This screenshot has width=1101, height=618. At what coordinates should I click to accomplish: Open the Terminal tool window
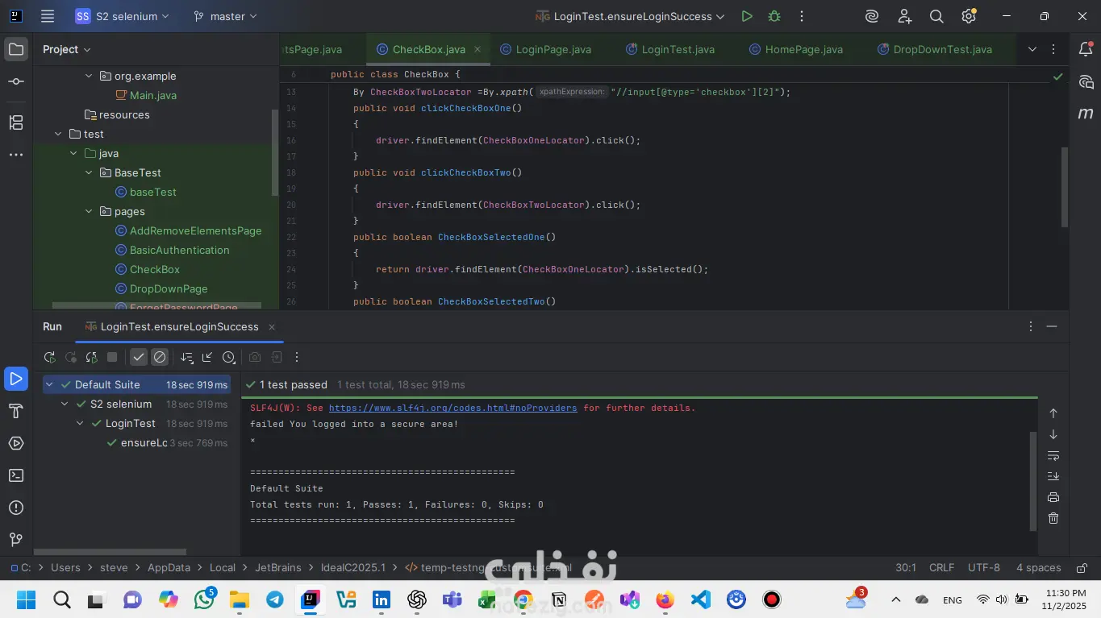[16, 475]
